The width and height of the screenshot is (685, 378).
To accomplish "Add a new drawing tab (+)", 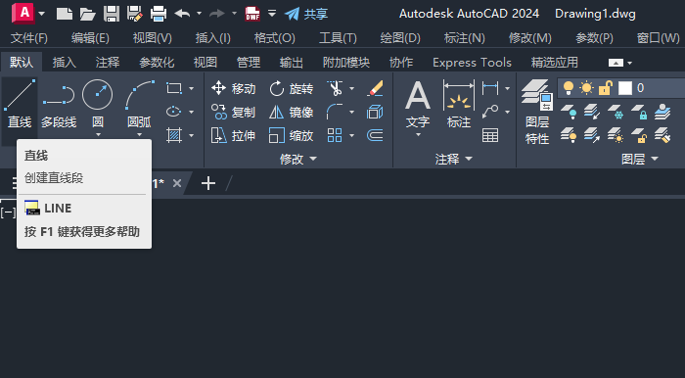I will pyautogui.click(x=208, y=183).
